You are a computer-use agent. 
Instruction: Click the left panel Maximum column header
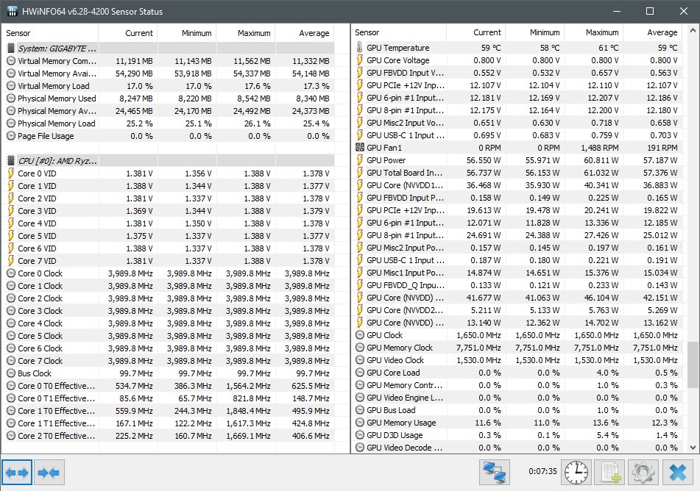point(246,33)
